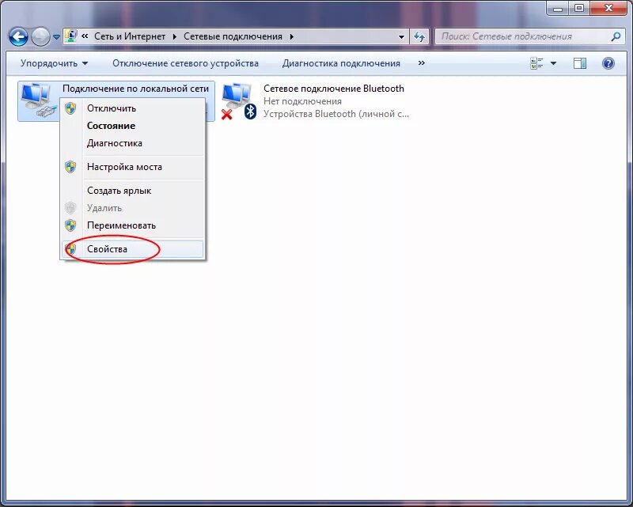
Task: Click inside the search field
Action: tap(514, 36)
